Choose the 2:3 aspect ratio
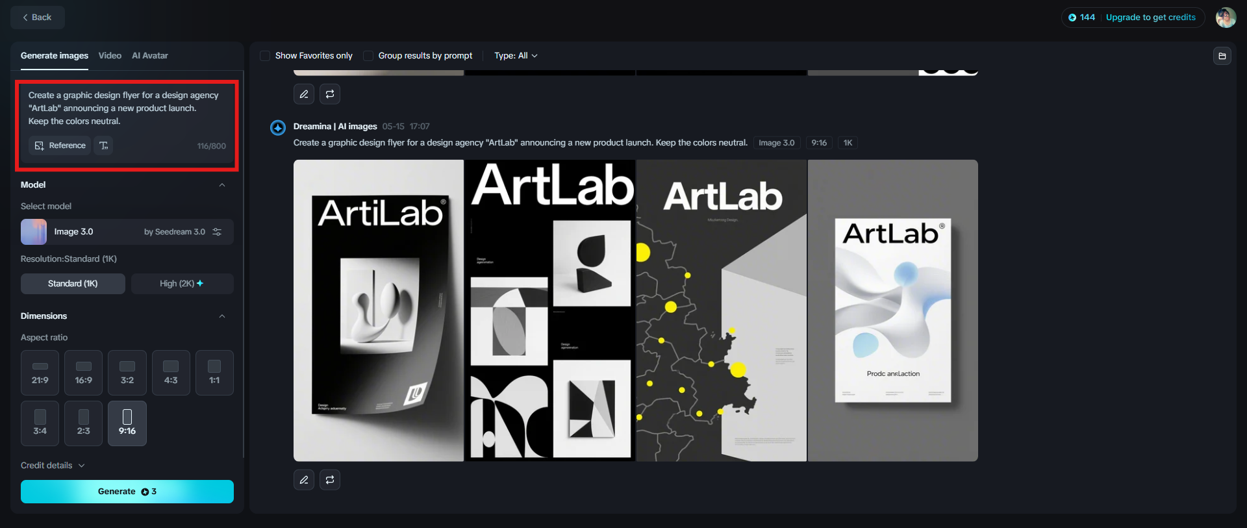1247x528 pixels. (x=84, y=423)
